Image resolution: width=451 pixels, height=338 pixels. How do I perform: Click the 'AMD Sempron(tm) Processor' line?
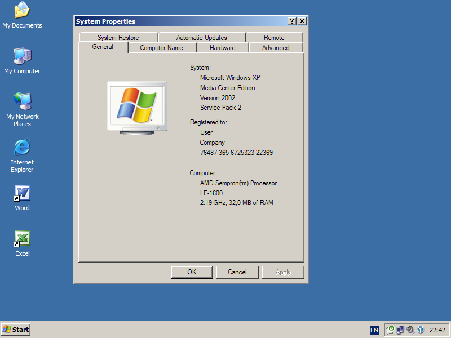click(x=238, y=183)
